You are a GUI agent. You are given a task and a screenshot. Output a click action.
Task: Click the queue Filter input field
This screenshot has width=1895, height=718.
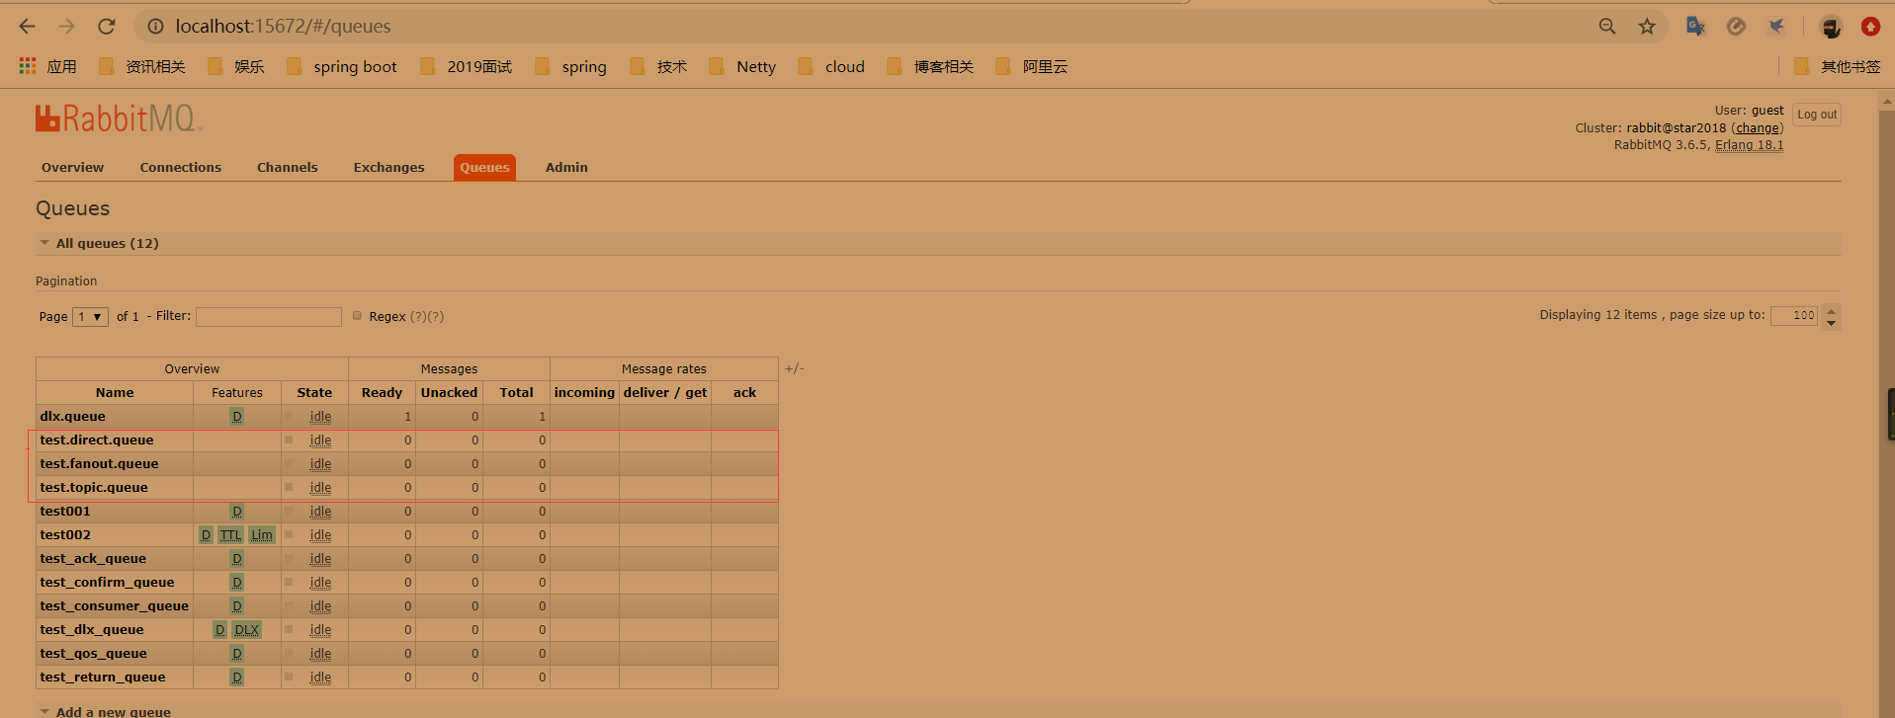pos(269,317)
